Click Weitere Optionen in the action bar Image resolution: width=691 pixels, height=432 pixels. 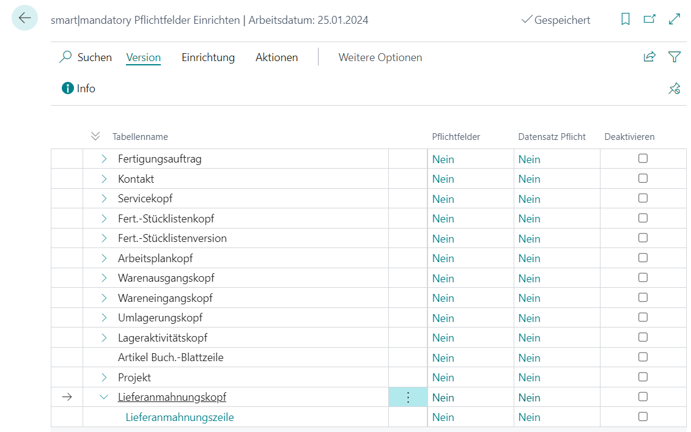click(x=380, y=57)
